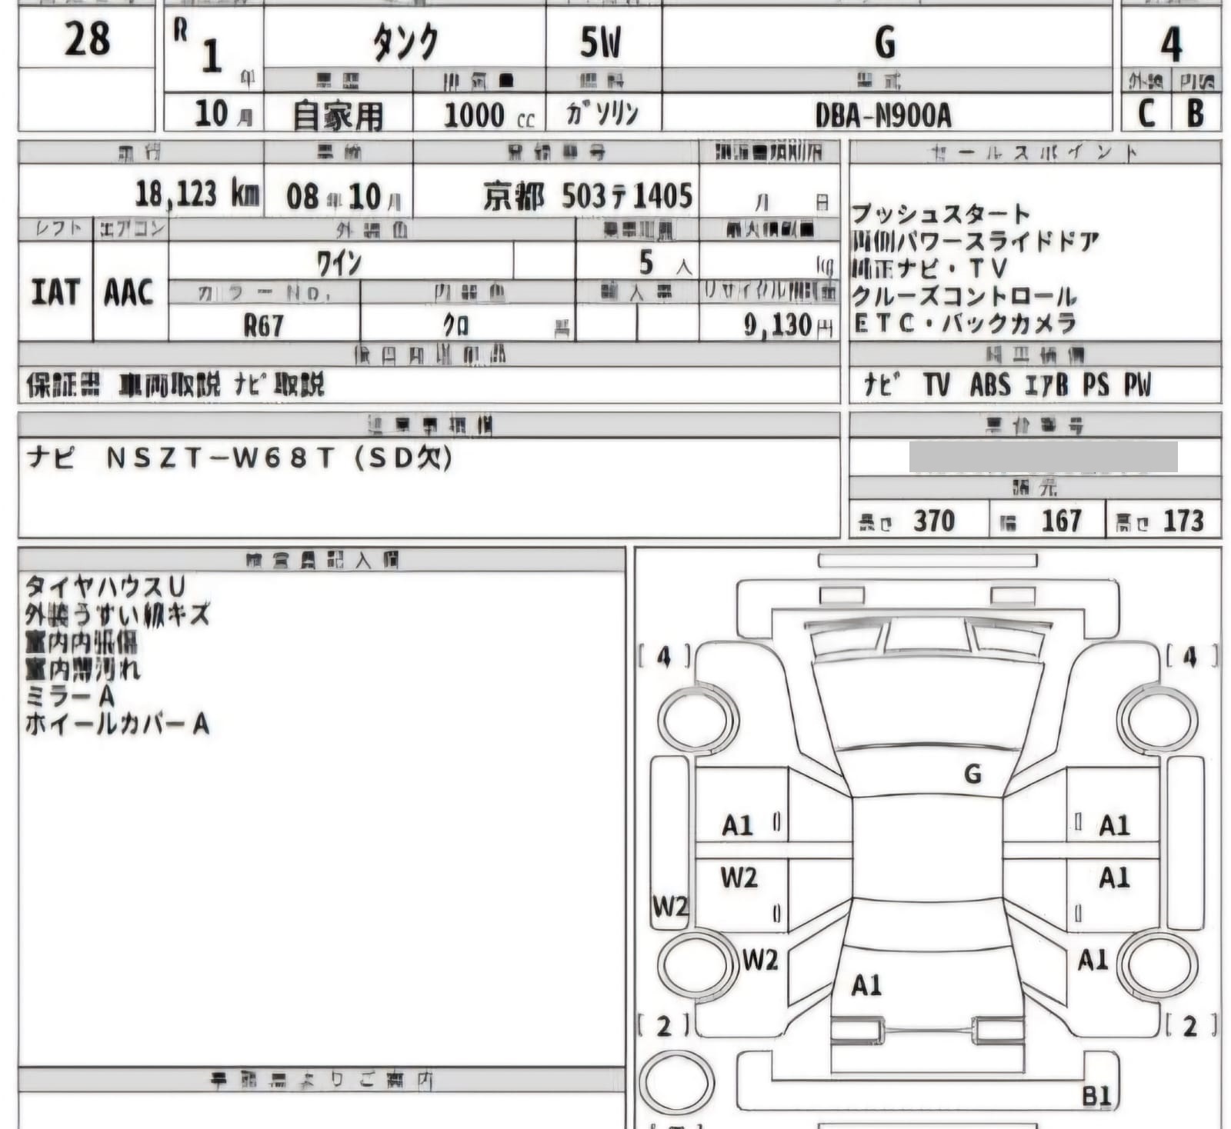Click the inspector note 室内難汚れ

coord(83,669)
